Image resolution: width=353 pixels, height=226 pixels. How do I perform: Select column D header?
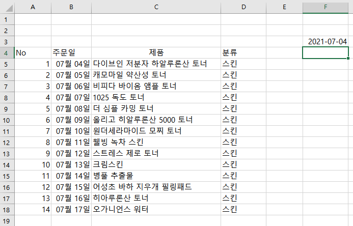243,7
